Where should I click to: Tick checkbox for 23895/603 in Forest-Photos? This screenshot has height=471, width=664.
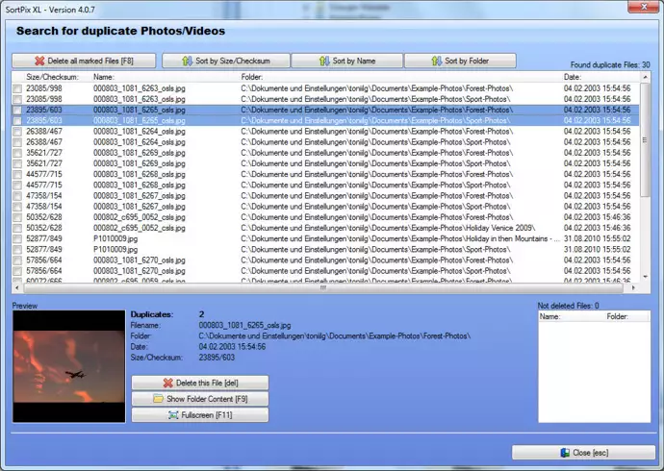coord(17,110)
